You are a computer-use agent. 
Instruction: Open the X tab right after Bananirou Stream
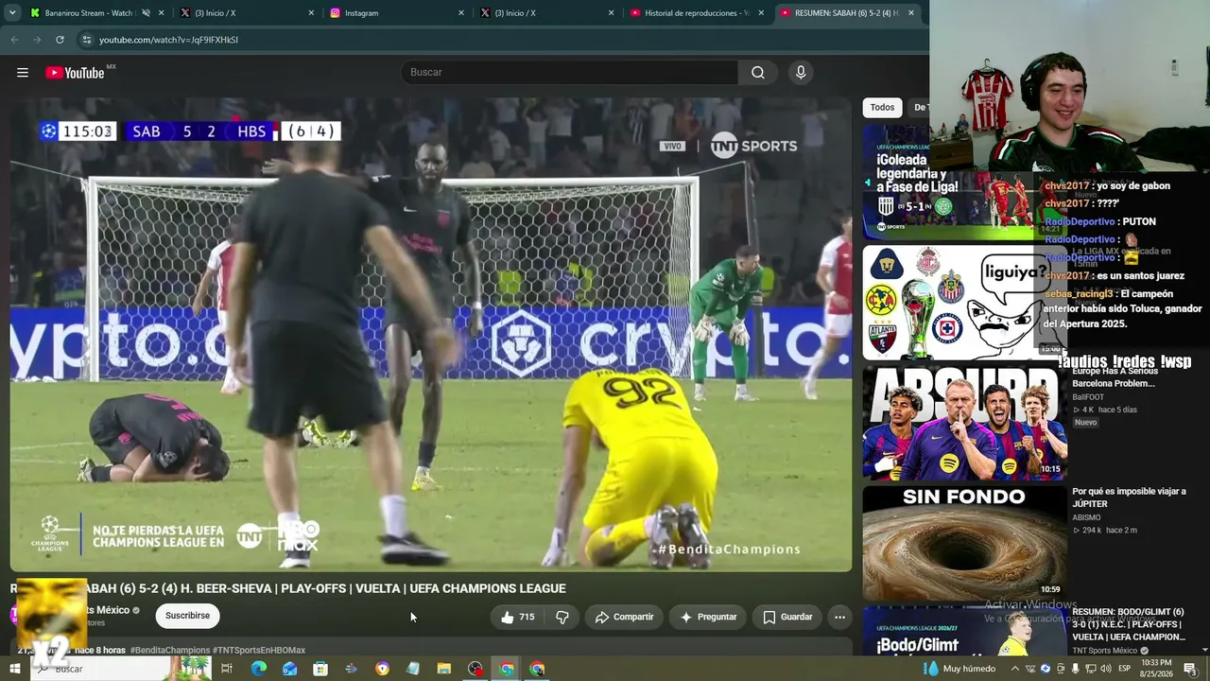[246, 13]
